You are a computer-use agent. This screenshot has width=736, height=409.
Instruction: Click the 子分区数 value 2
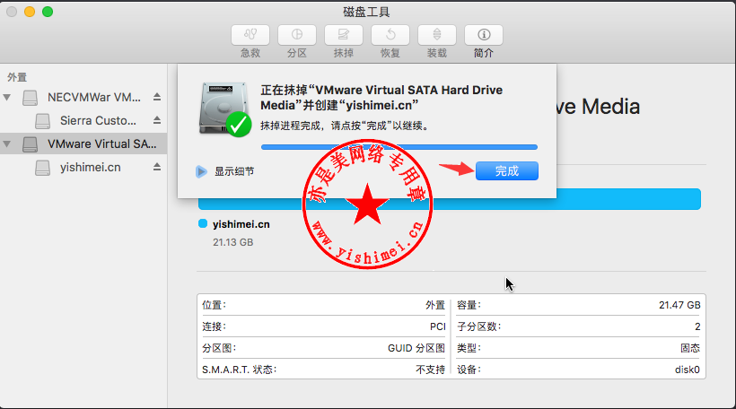pos(697,326)
